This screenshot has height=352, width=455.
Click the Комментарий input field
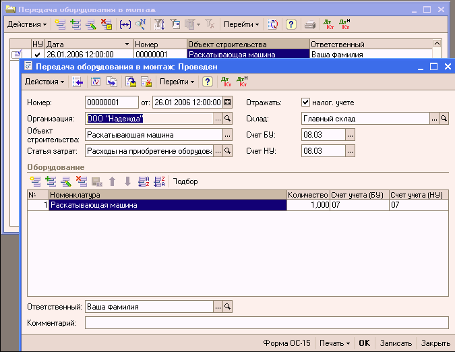click(266, 323)
